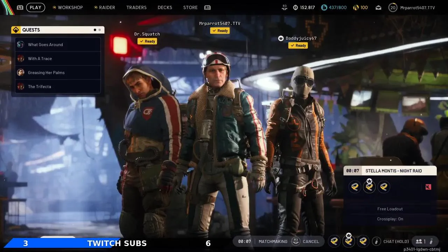Click third squad emblem in bottom bar

[x=363, y=241]
